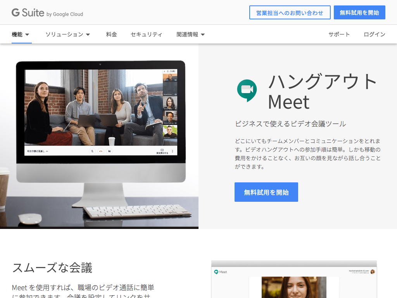
Task: Click the ログイン link
Action: point(374,35)
